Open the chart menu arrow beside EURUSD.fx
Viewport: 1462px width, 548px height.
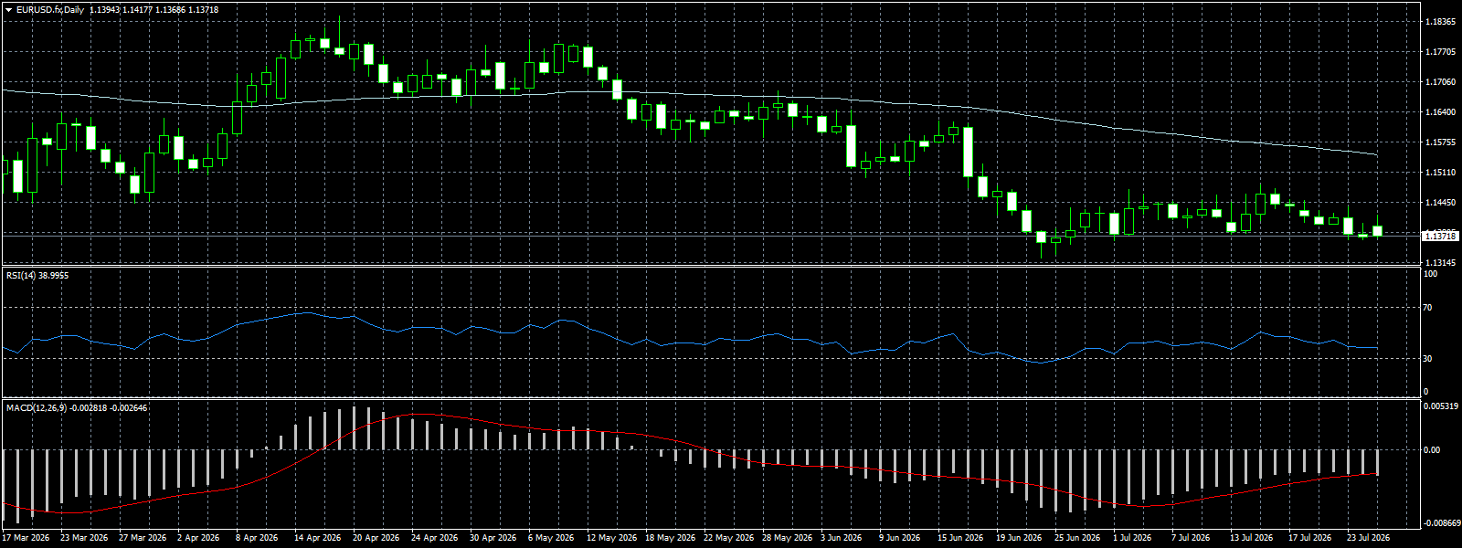8,10
